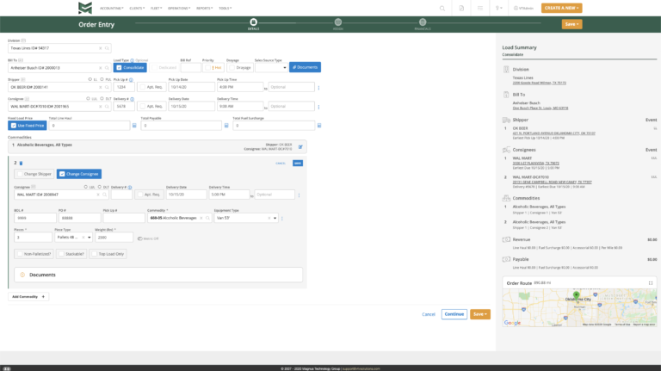
Task: Edit commodity 1 Alcoholic Beverages via edit icon
Action: pyautogui.click(x=300, y=146)
